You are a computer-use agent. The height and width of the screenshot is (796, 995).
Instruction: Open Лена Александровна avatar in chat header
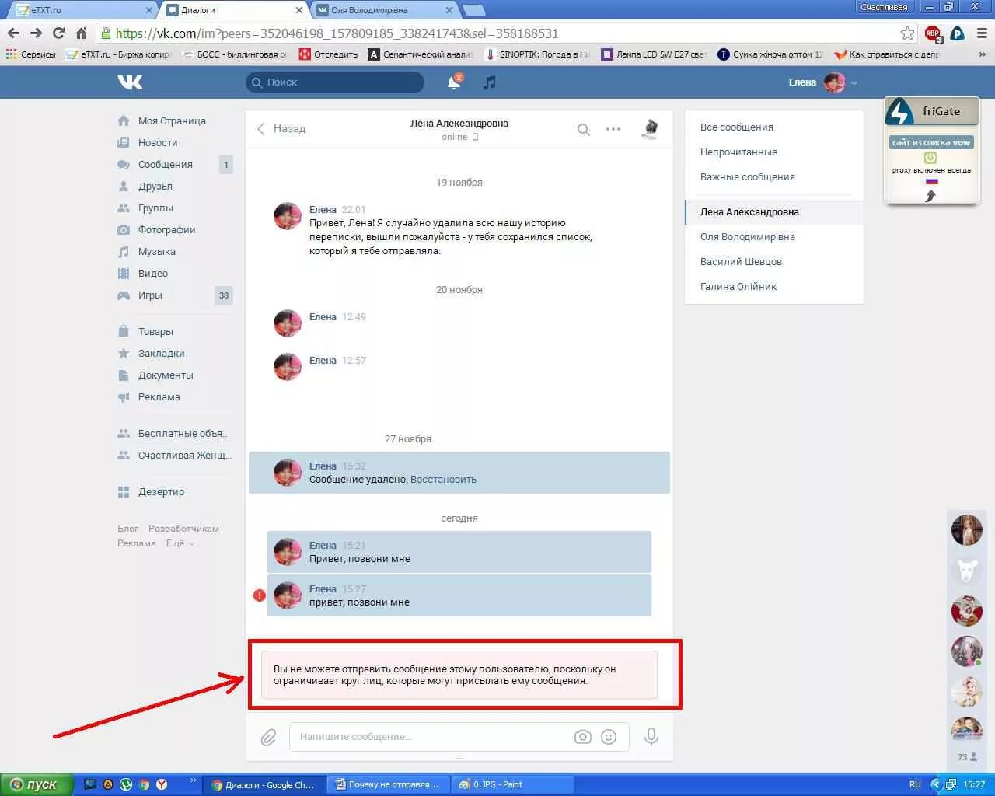coord(650,129)
